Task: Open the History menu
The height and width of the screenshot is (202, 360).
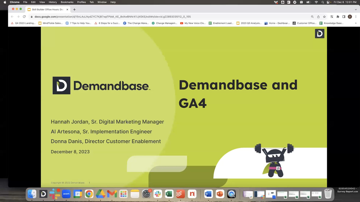Action: point(53,2)
